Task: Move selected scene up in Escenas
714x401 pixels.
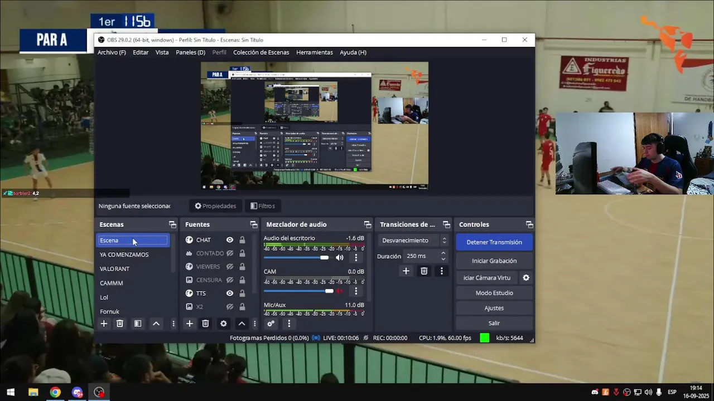Action: coord(156,324)
